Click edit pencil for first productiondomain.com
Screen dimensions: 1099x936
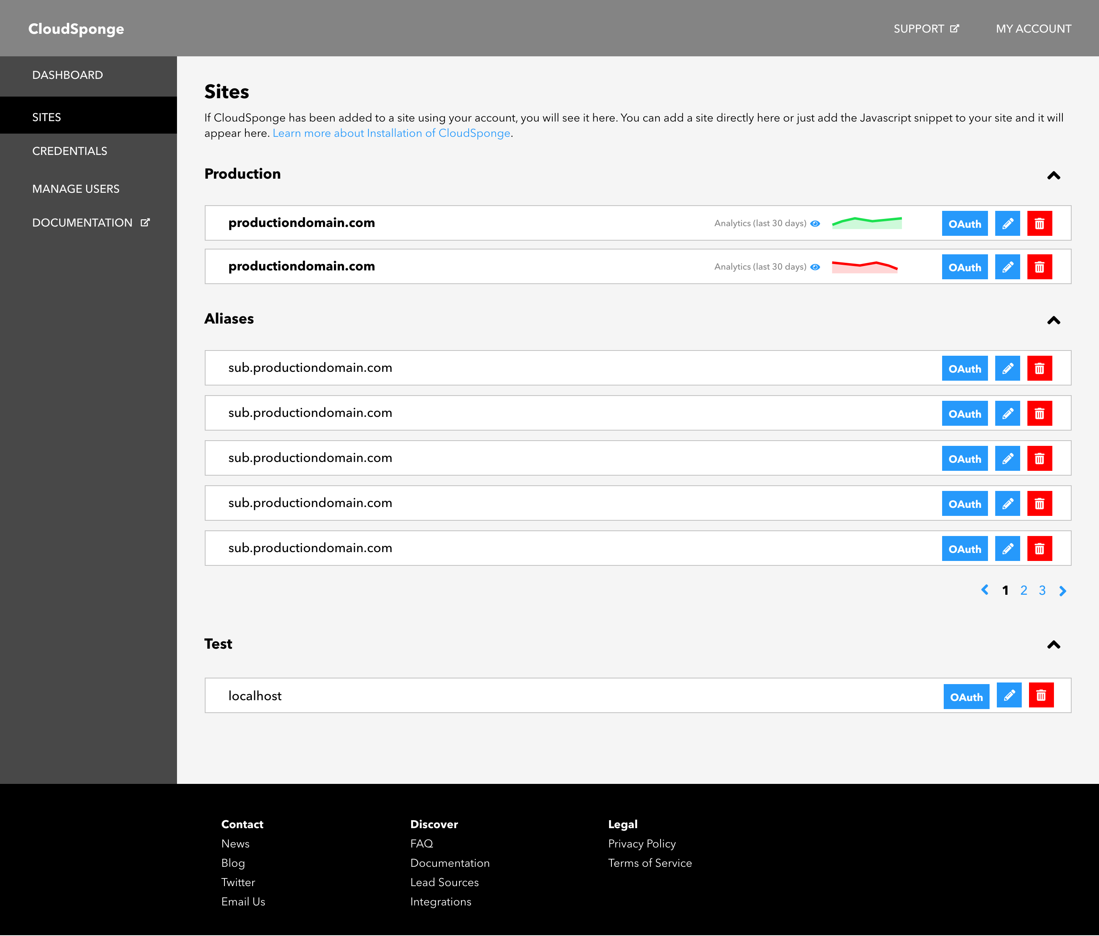tap(1007, 223)
